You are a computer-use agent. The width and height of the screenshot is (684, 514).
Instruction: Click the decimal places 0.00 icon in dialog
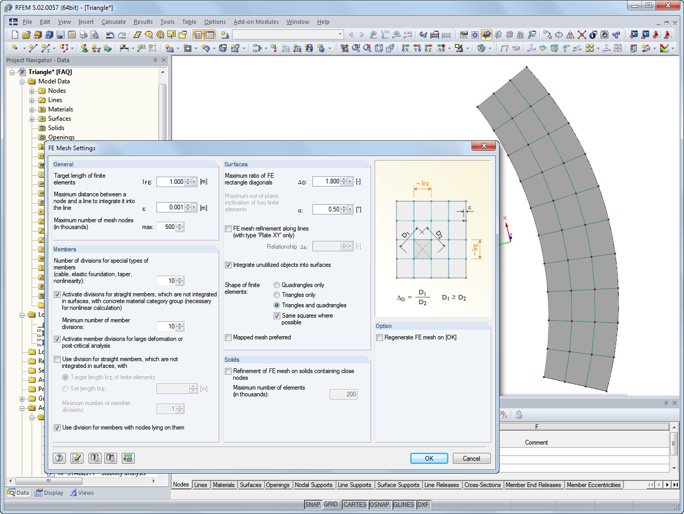click(127, 458)
